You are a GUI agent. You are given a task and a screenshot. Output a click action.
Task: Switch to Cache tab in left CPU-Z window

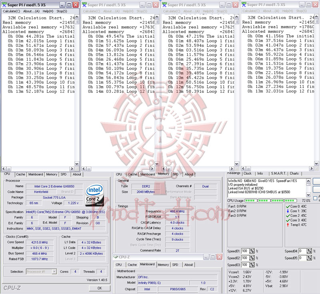[x=21, y=174]
